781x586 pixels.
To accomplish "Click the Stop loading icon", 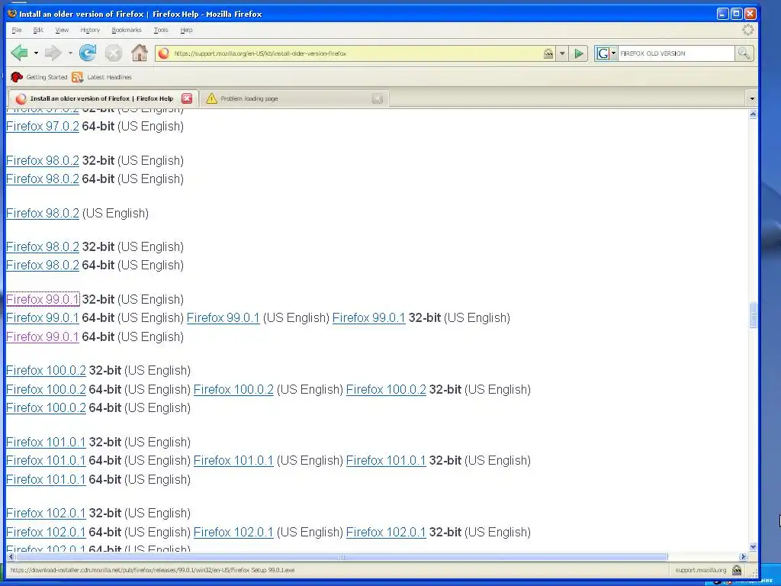I will click(x=114, y=53).
